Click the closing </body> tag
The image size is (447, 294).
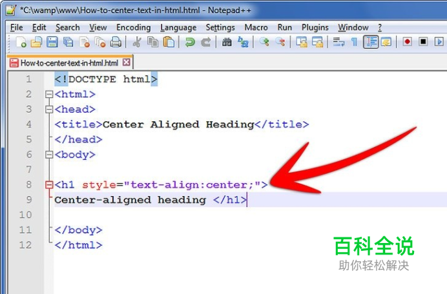[78, 230]
